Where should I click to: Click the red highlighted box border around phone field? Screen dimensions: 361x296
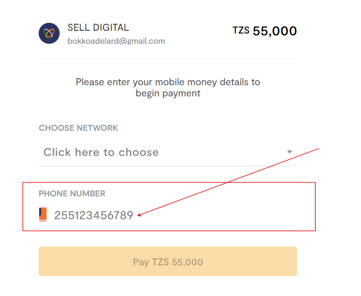click(169, 182)
